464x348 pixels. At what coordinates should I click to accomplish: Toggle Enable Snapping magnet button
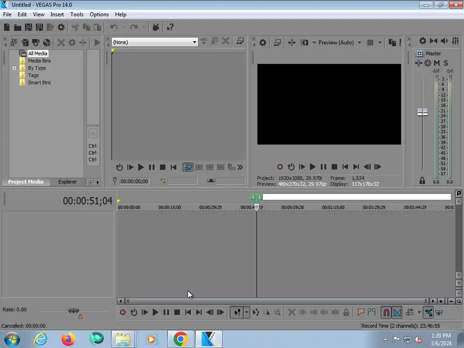[x=386, y=312]
